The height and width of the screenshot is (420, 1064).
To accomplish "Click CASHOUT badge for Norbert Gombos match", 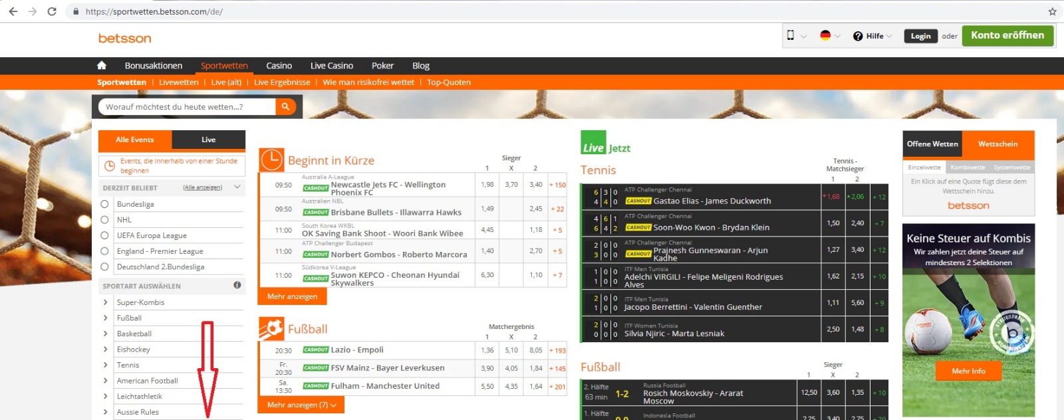I will coord(316,255).
